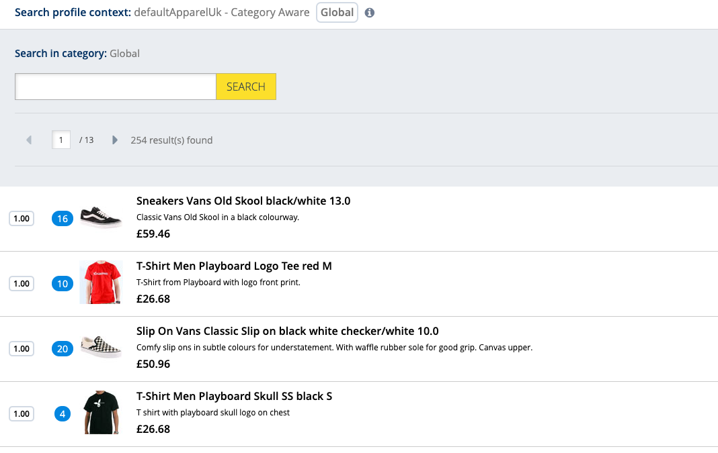The width and height of the screenshot is (718, 453).
Task: Open the red Playboard Logo Tee thumbnail
Action: coord(101,282)
